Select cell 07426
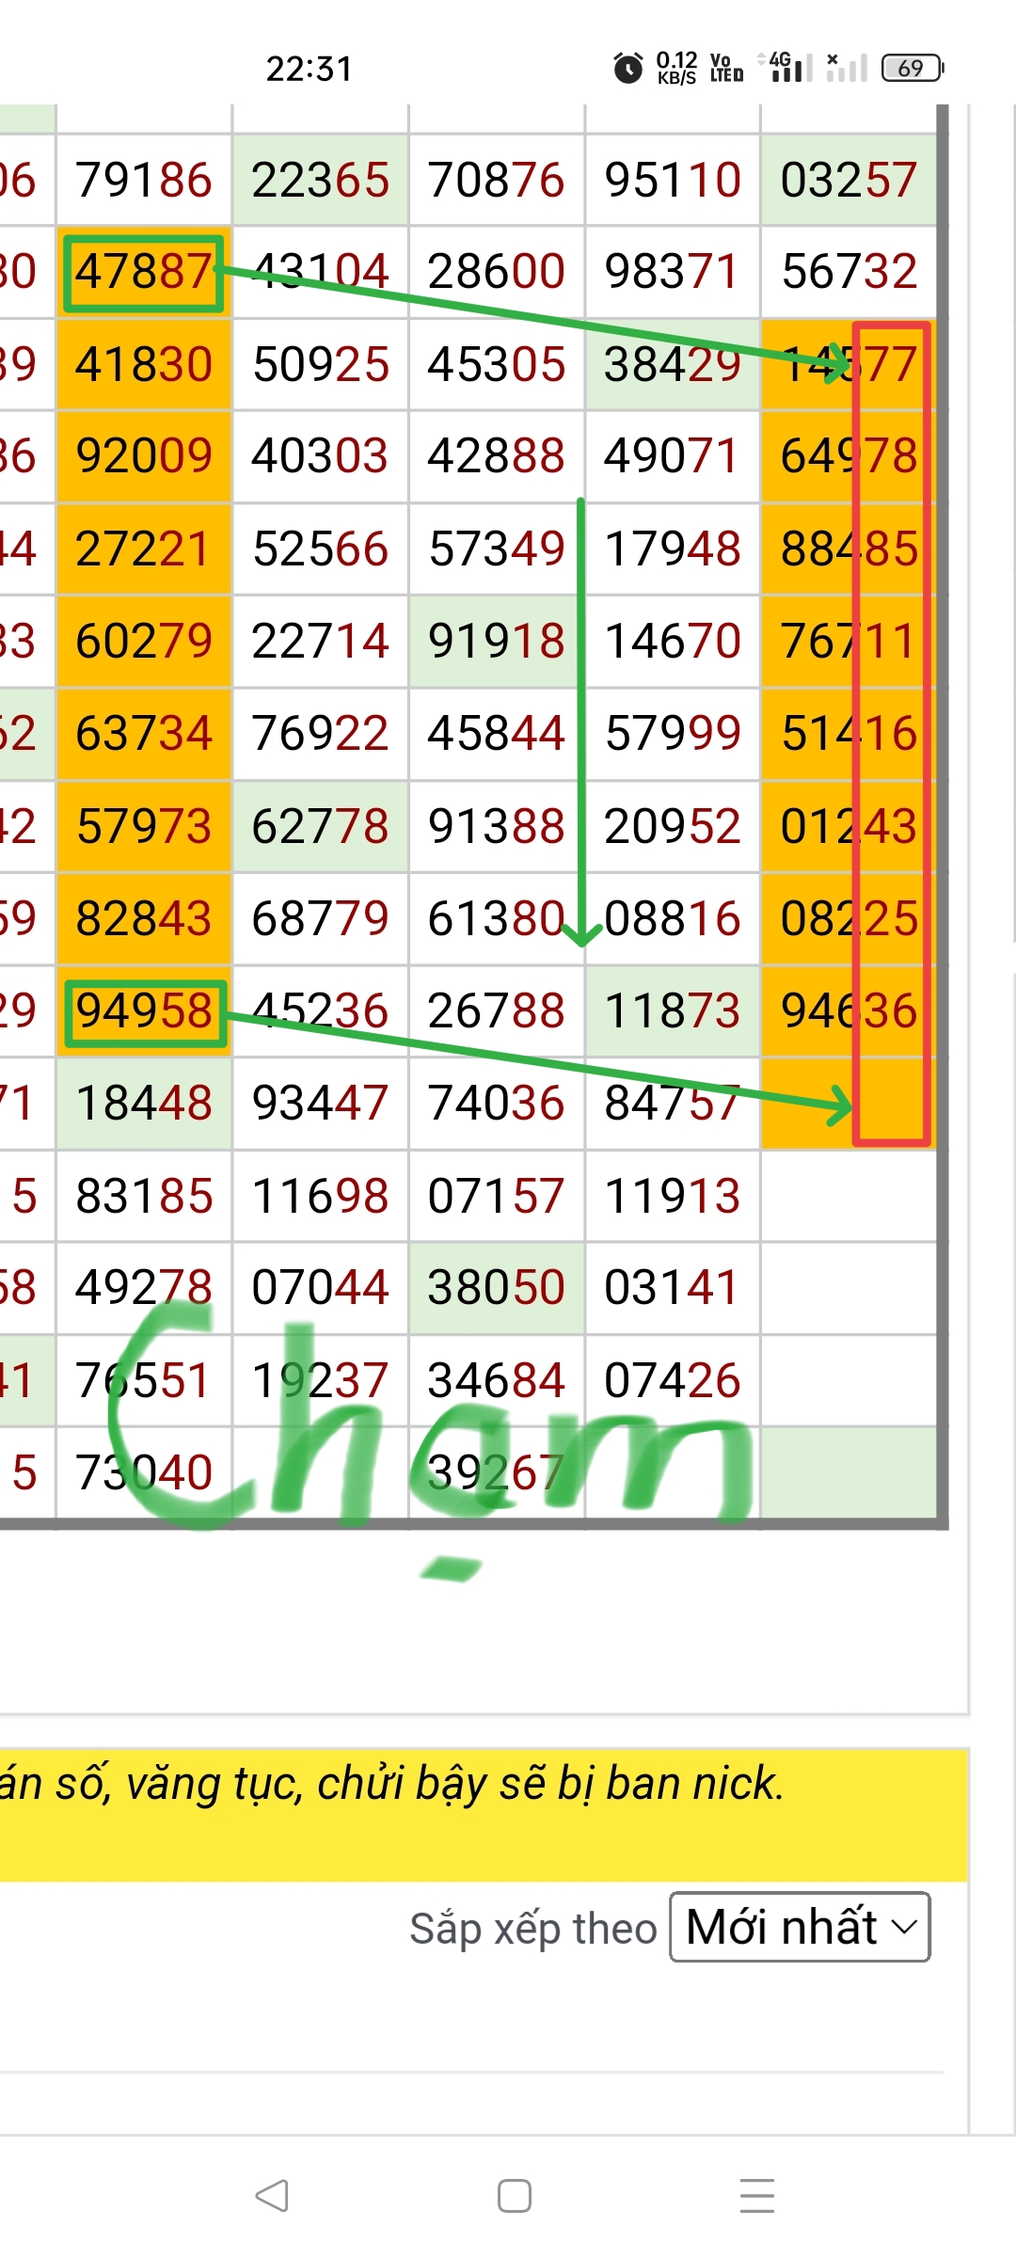Screen dimensions: 1016x2258 673,1380
